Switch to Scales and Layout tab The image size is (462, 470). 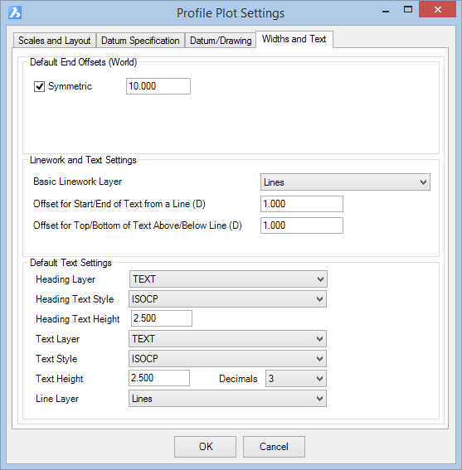click(x=54, y=41)
